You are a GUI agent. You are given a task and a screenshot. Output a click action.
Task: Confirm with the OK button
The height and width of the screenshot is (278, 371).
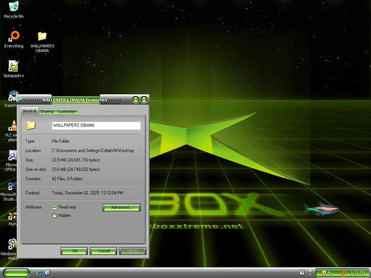tap(74, 251)
